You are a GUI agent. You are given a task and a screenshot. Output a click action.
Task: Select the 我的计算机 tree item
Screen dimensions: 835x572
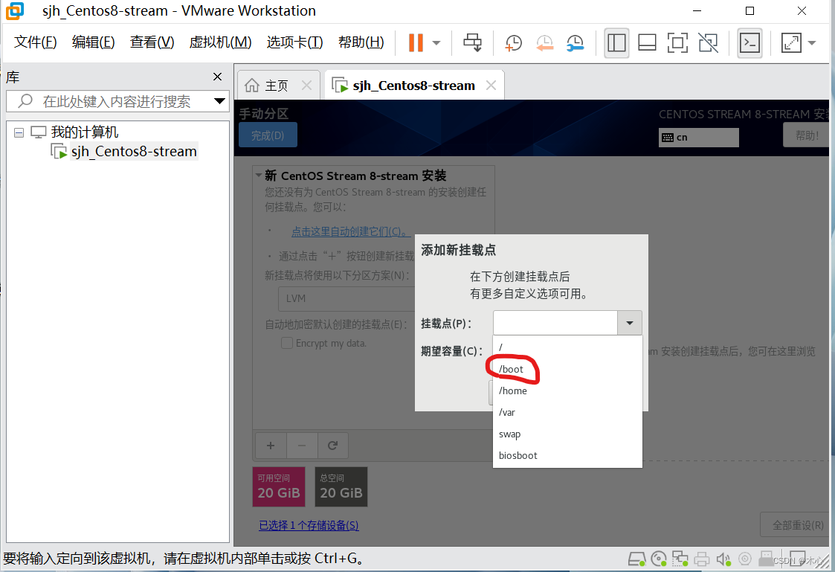[x=84, y=132]
